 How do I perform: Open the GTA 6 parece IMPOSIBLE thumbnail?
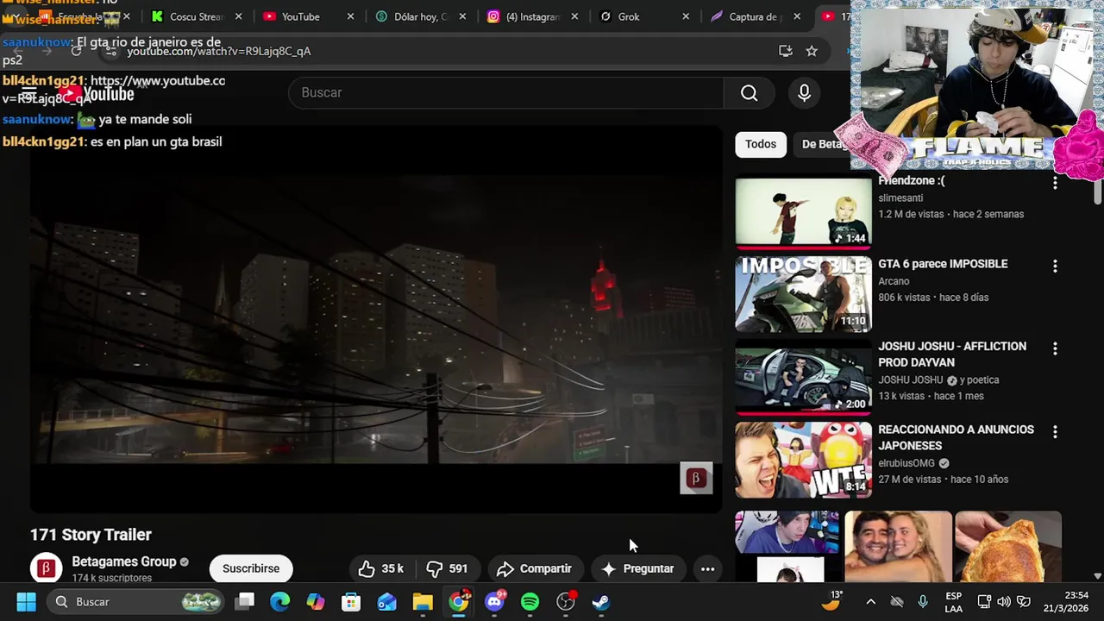pyautogui.click(x=804, y=294)
